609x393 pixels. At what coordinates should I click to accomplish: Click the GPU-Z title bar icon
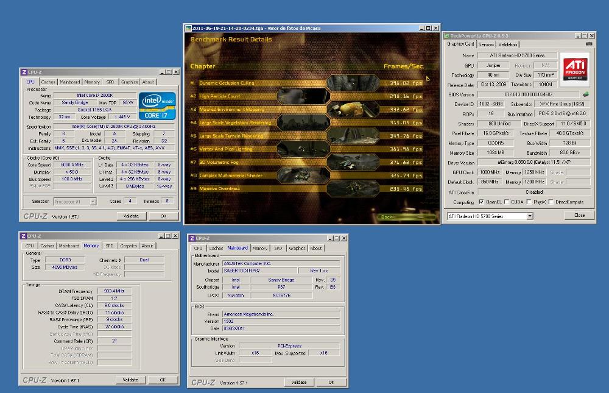coord(446,36)
